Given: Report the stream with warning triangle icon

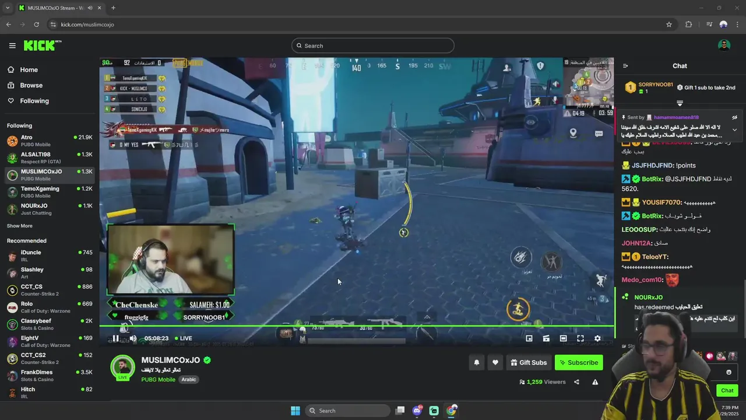Looking at the screenshot, I should pyautogui.click(x=595, y=382).
